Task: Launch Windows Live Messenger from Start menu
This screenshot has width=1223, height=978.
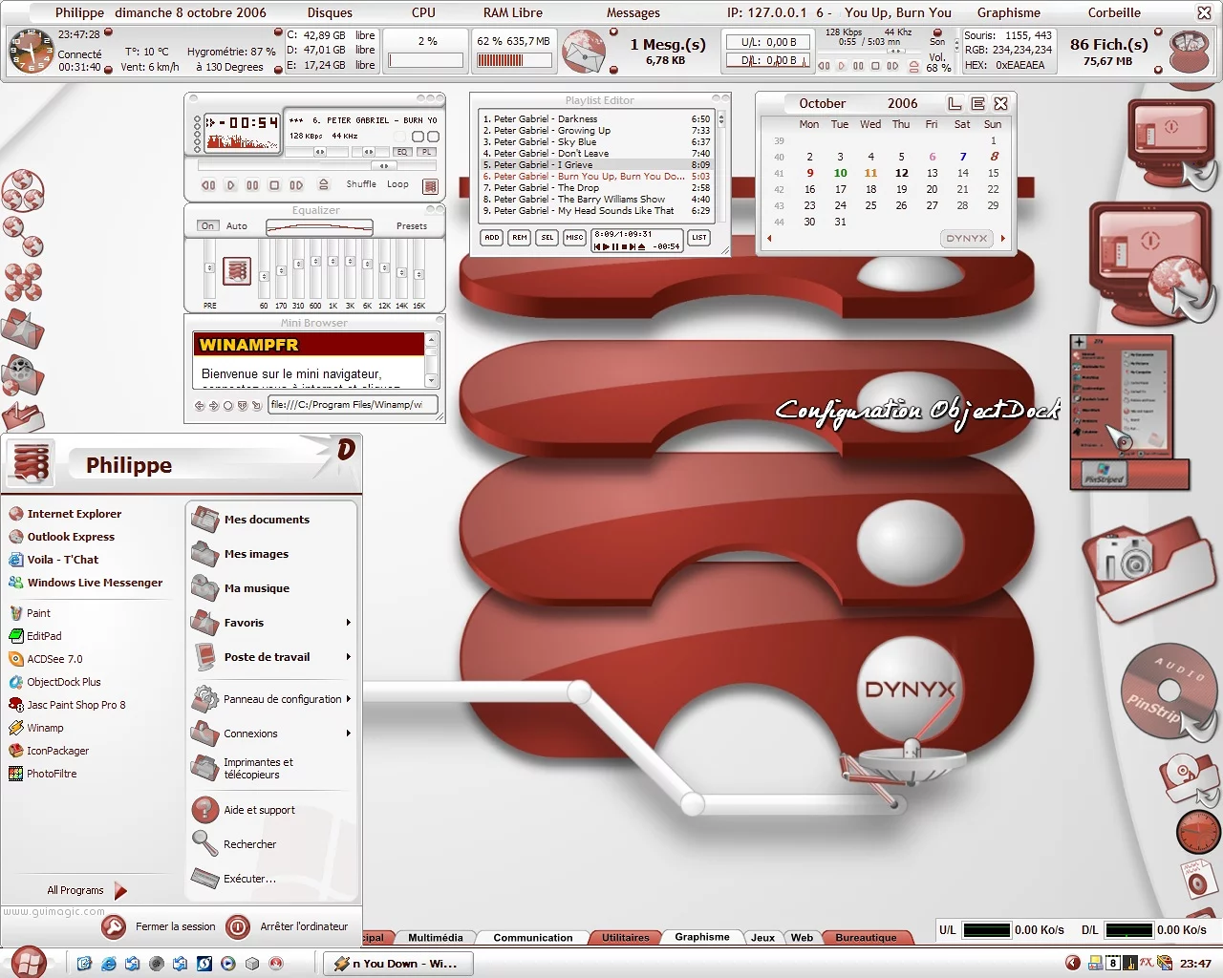Action: [x=95, y=583]
